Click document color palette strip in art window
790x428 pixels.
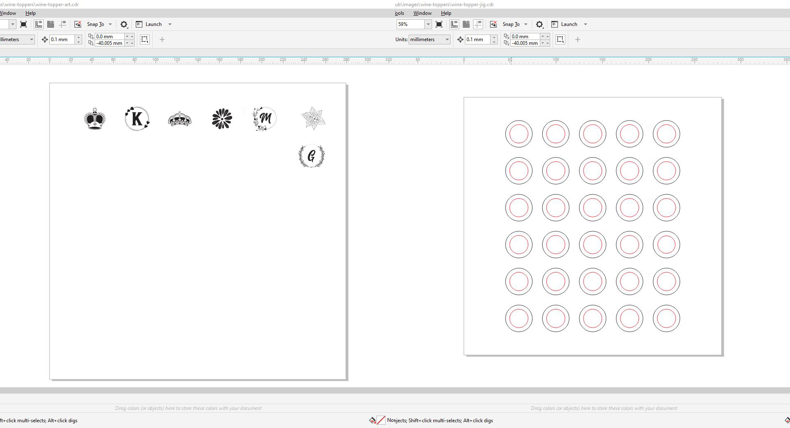(x=188, y=408)
